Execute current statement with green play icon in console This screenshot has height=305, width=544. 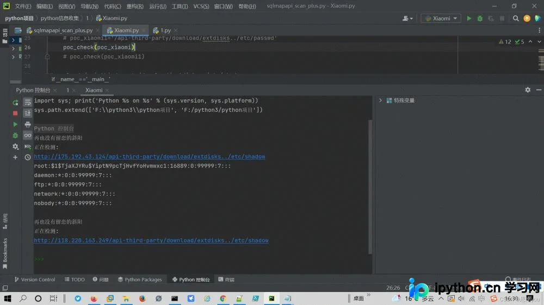coord(15,124)
